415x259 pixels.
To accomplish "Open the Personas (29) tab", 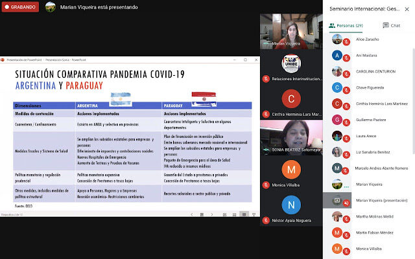I will click(x=346, y=26).
